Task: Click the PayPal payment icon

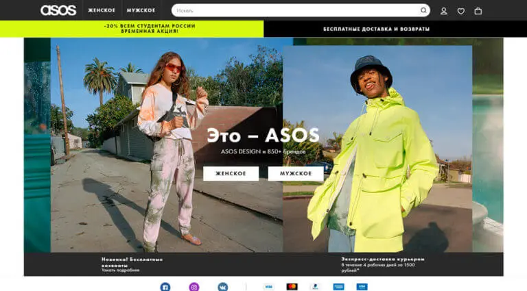Action: pos(315,287)
